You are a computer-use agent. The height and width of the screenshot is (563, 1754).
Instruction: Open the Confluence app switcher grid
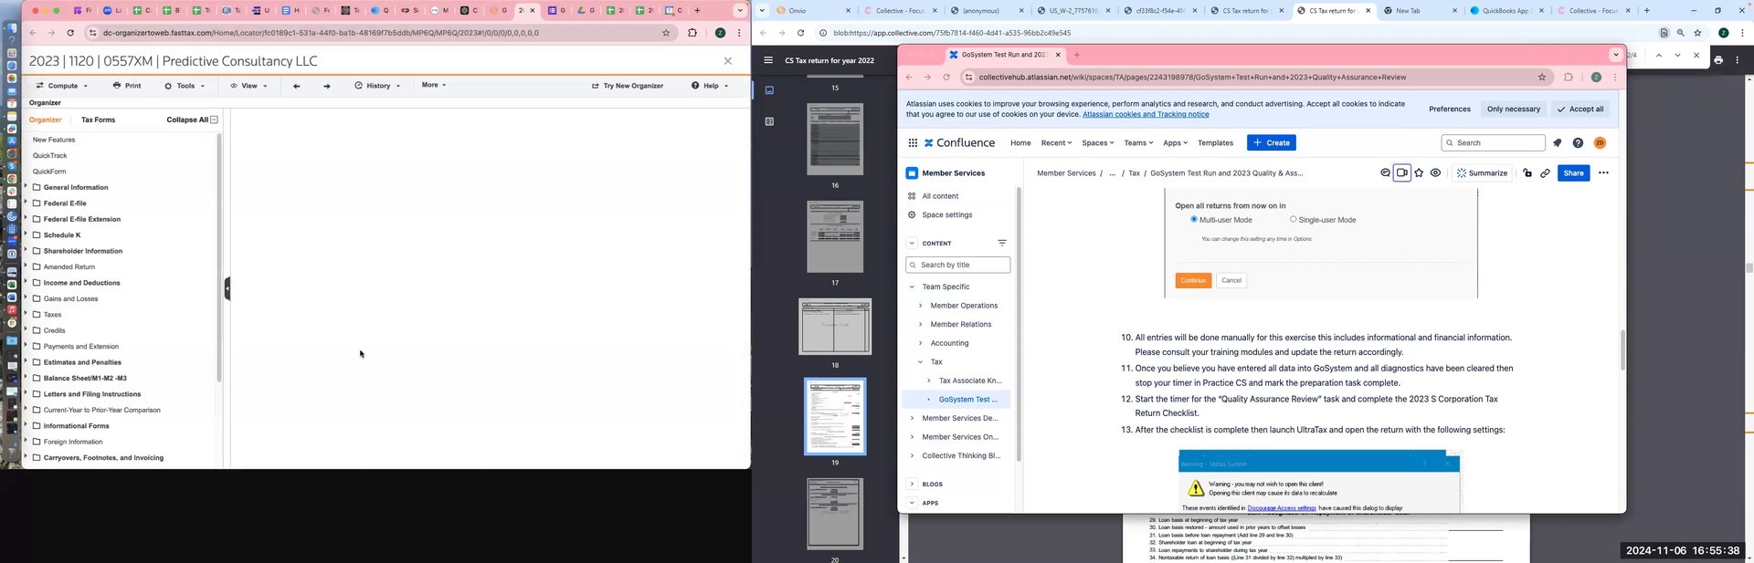[912, 143]
